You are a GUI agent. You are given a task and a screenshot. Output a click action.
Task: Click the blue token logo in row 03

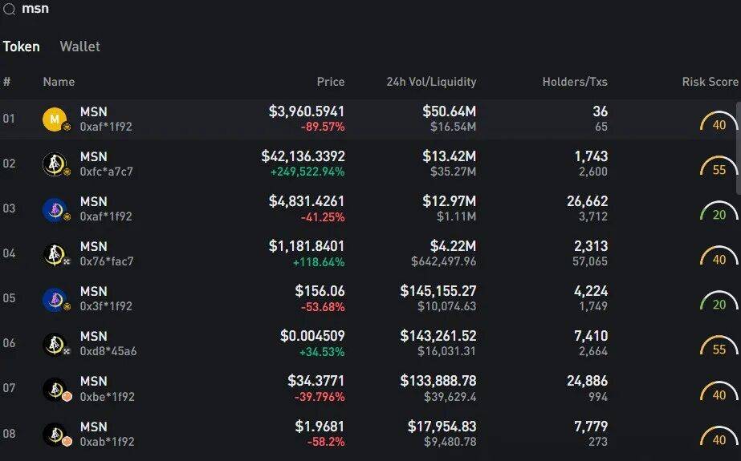pos(54,209)
